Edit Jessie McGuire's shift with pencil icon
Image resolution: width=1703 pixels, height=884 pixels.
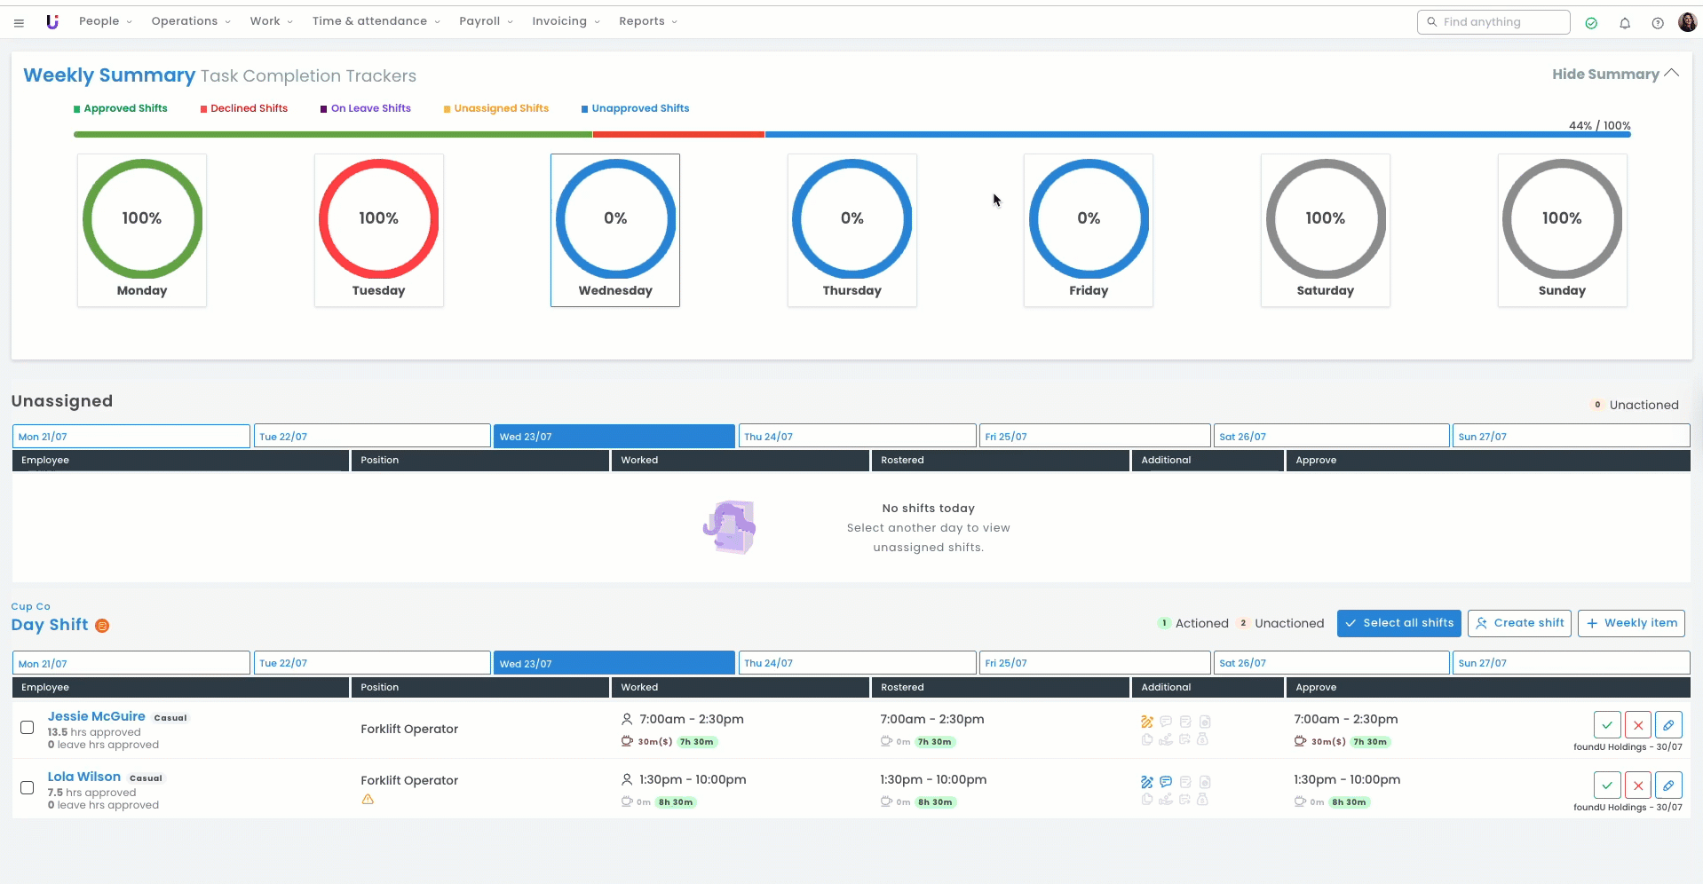tap(1667, 725)
